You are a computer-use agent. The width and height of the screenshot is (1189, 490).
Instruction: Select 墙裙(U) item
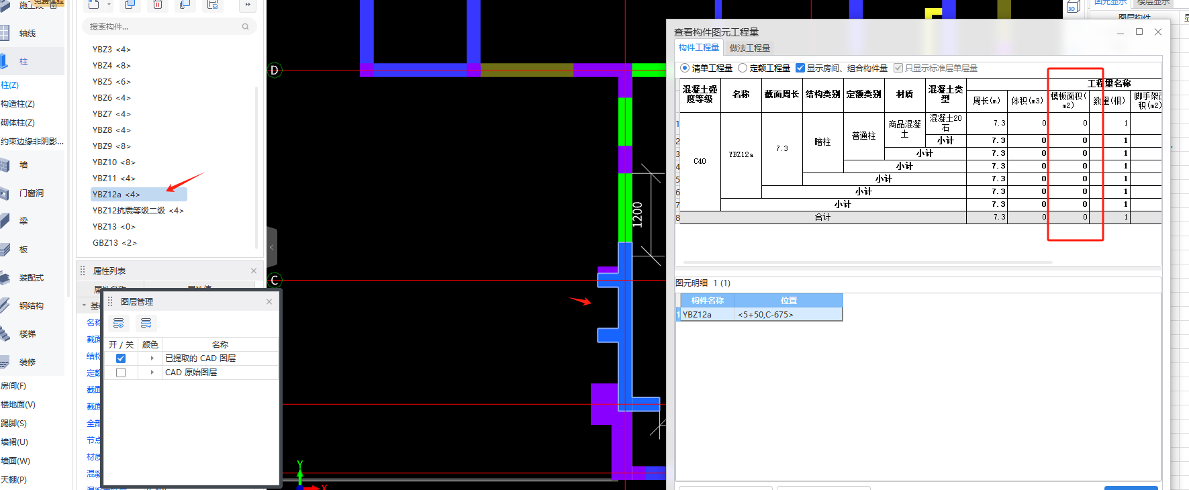click(14, 442)
